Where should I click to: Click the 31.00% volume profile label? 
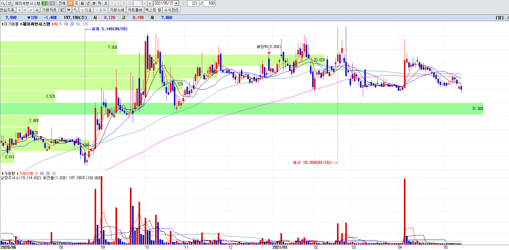[478, 108]
